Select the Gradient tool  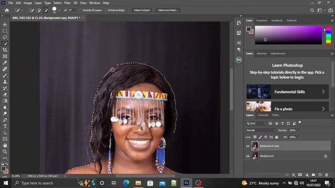[5, 101]
